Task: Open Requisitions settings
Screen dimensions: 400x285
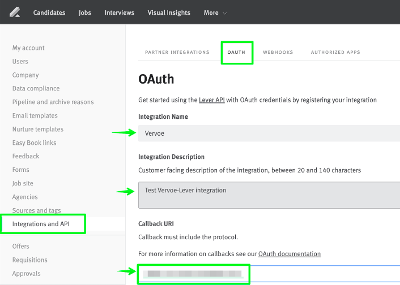Action: [x=30, y=260]
